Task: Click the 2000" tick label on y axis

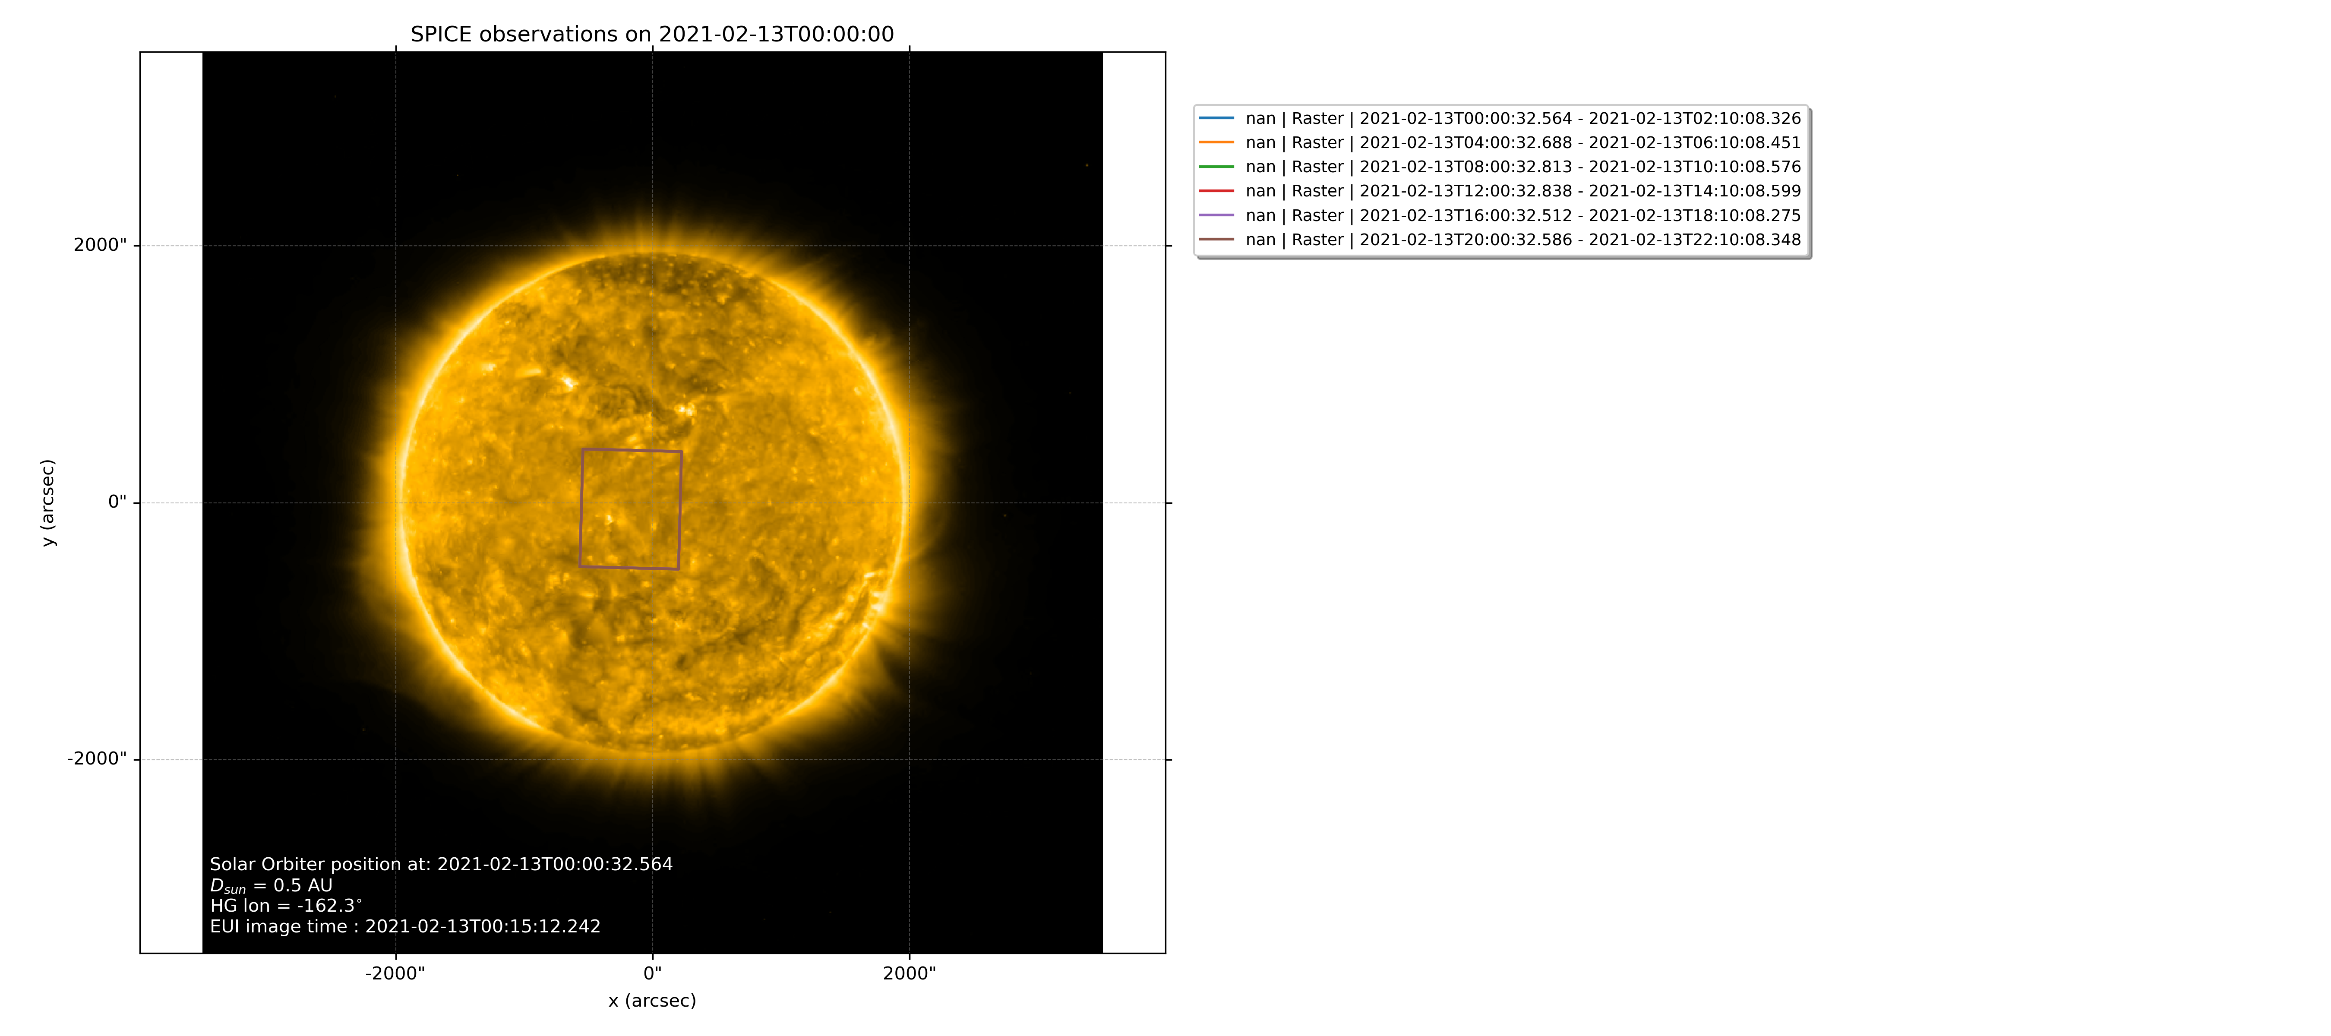Action: tap(101, 245)
